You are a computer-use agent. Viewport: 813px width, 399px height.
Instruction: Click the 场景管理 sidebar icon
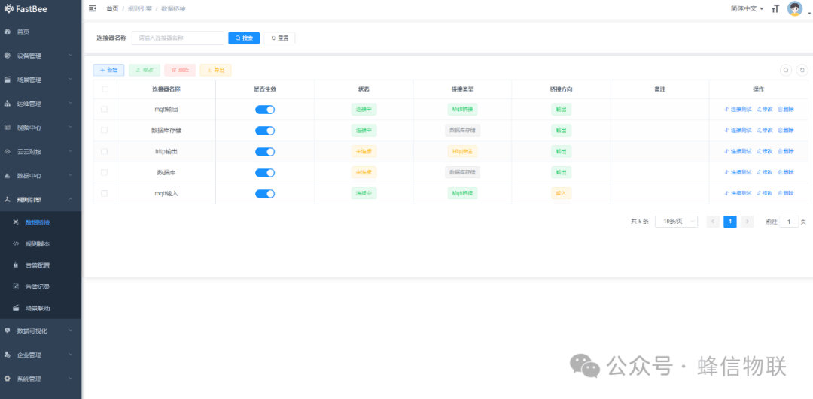[8, 80]
